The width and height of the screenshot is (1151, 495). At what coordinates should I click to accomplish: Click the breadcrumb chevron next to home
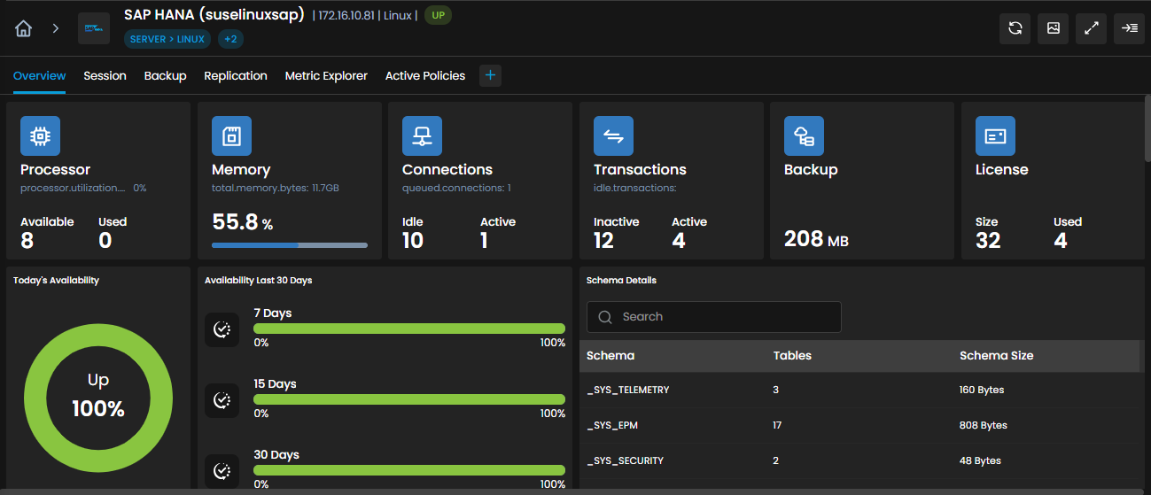pyautogui.click(x=55, y=28)
